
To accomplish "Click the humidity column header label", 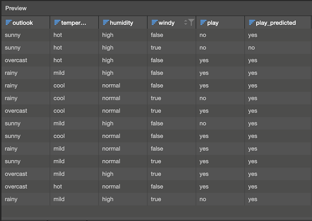I will click(x=121, y=23).
